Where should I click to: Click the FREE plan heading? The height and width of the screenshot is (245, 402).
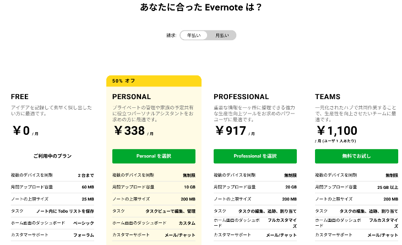[20, 96]
